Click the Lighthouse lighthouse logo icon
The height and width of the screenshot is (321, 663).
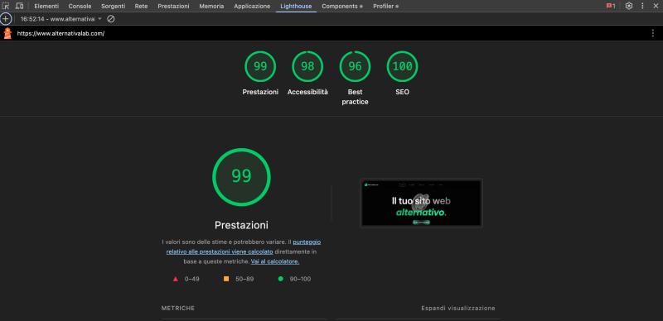point(7,33)
